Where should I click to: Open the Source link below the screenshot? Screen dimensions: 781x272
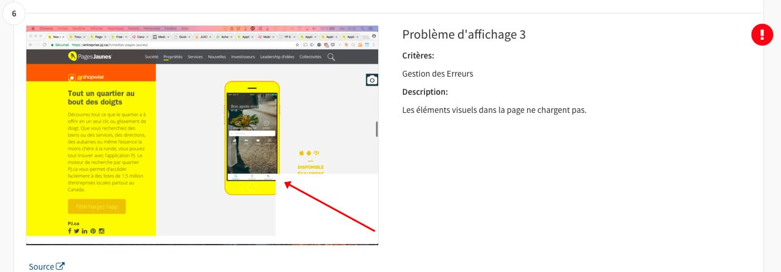pos(46,267)
